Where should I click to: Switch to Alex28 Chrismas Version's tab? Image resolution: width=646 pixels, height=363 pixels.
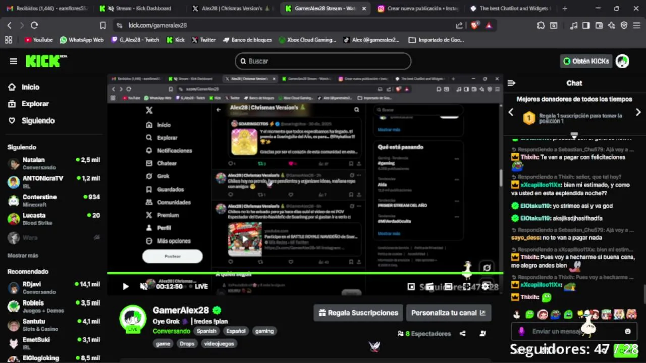click(232, 8)
